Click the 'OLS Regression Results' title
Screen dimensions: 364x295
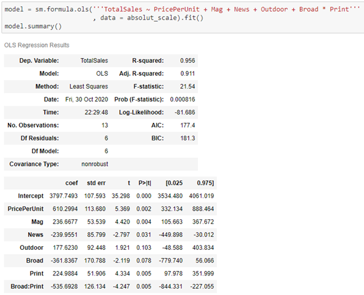click(x=37, y=45)
